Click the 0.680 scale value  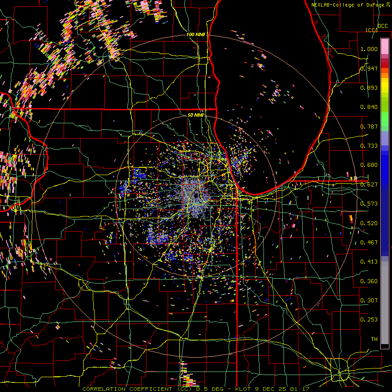[369, 165]
